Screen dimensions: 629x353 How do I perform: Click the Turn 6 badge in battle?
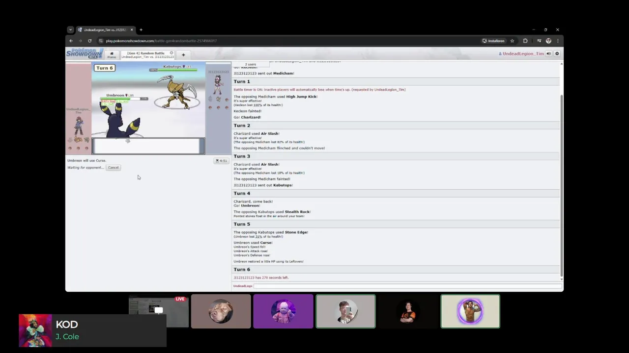point(105,68)
